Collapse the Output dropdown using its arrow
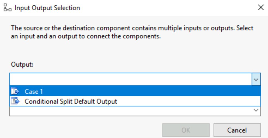 click(x=256, y=79)
